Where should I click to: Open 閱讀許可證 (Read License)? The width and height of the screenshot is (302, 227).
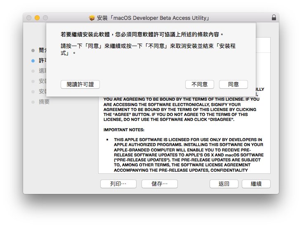click(x=80, y=84)
